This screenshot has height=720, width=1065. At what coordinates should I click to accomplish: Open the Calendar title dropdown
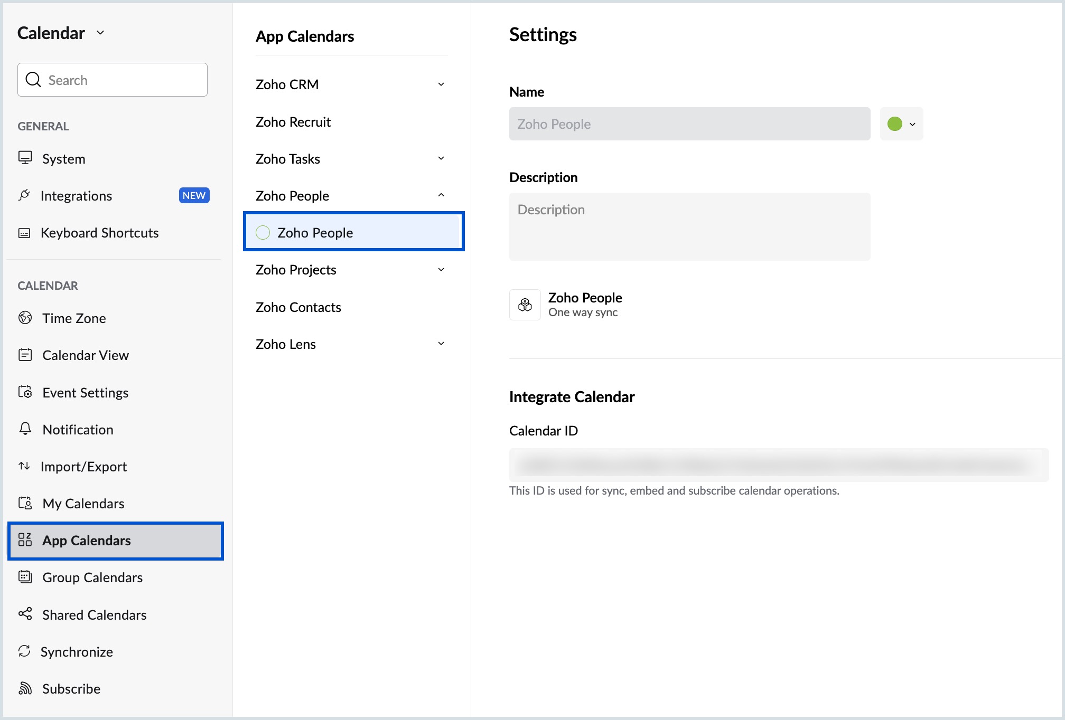pos(100,33)
